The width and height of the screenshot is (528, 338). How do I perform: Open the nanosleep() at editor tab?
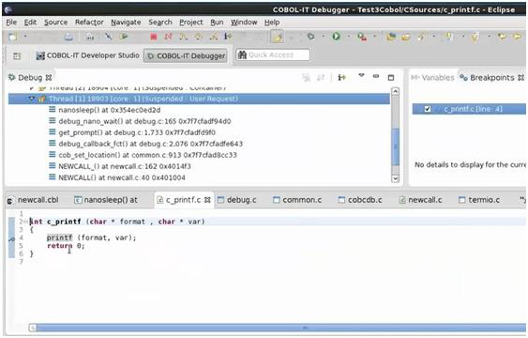tap(106, 200)
